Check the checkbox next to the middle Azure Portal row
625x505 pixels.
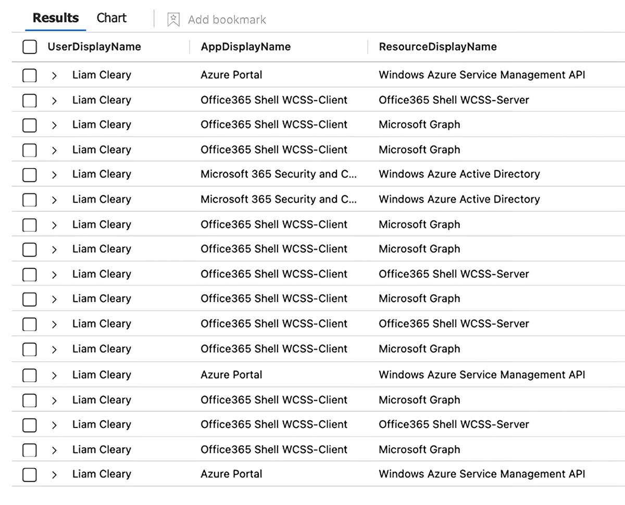point(29,375)
